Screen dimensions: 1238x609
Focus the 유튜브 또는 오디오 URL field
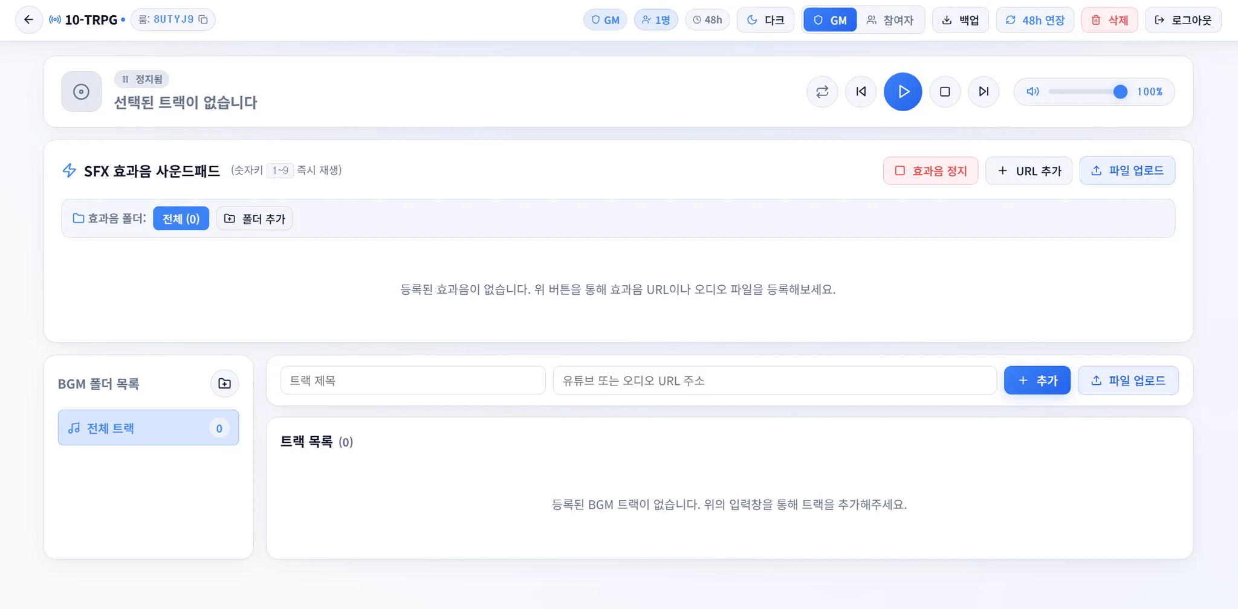click(x=774, y=381)
